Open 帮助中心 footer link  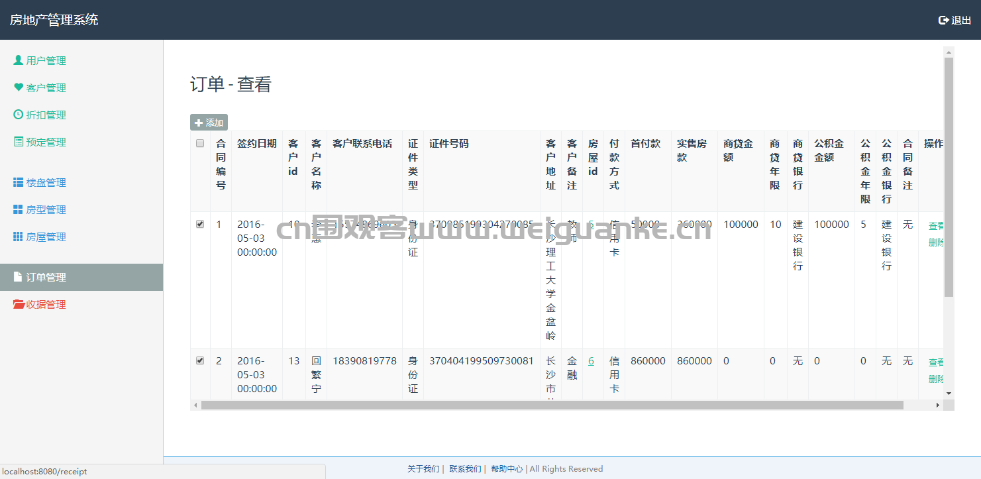[507, 469]
